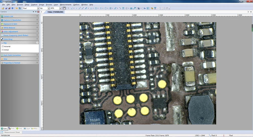The width and height of the screenshot is (253, 137).
Task: Select the text annotation tool
Action: point(123,8)
